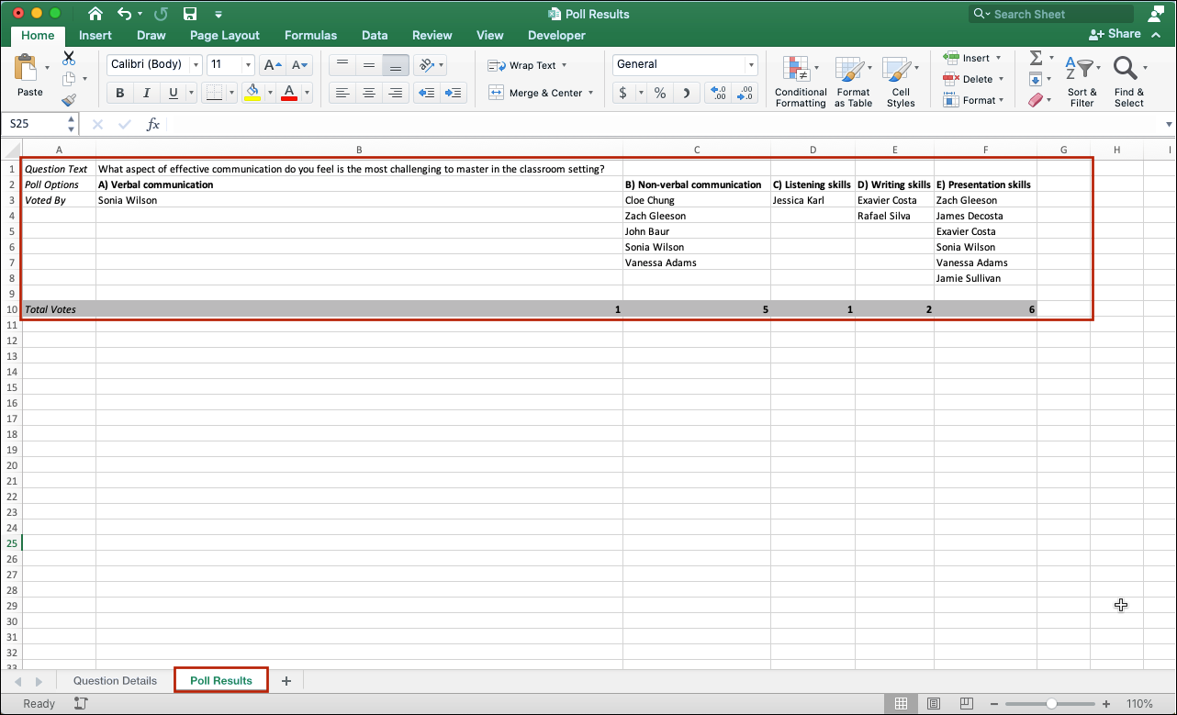Expand the Merge & Center options arrow

point(590,93)
